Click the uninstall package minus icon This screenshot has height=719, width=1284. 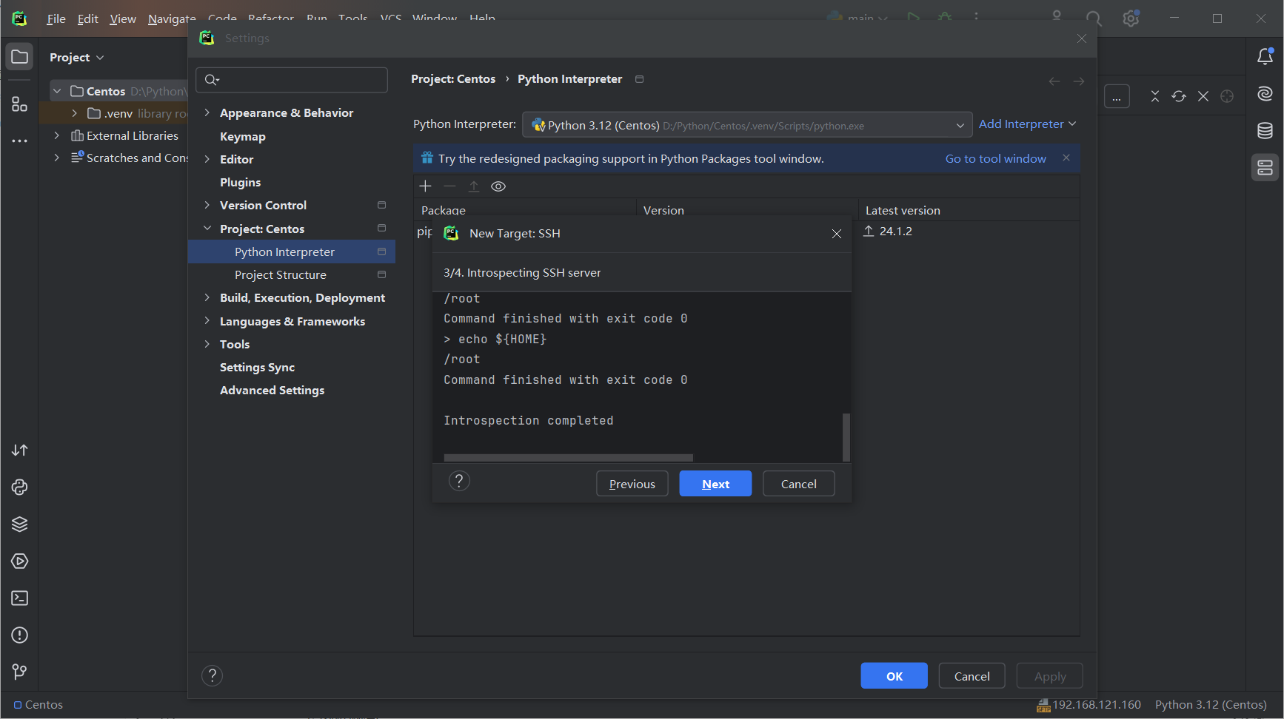tap(449, 186)
